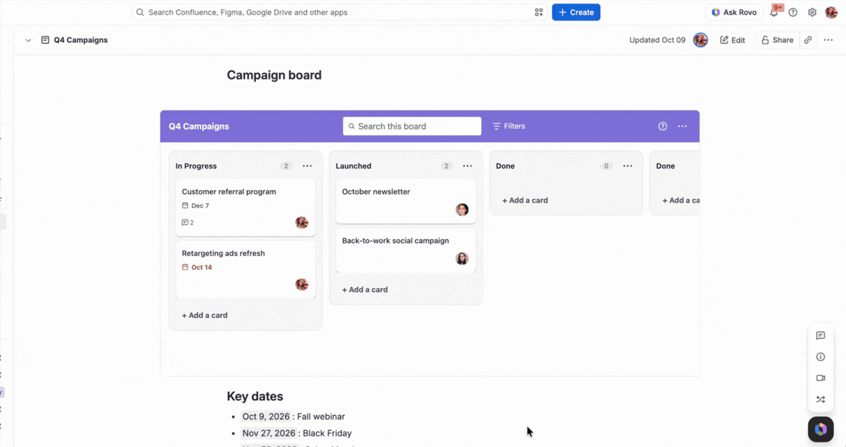
Task: Collapse the page tree chevron beside Q4 Campaigns
Action: [x=28, y=40]
